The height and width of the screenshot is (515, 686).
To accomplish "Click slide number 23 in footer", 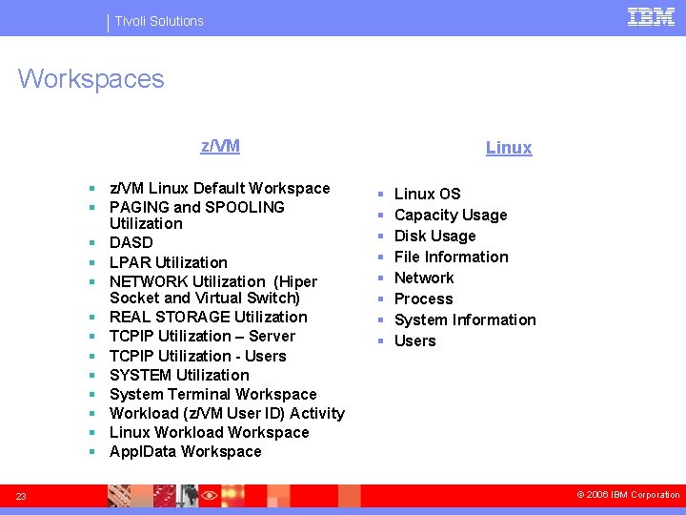I will [21, 496].
